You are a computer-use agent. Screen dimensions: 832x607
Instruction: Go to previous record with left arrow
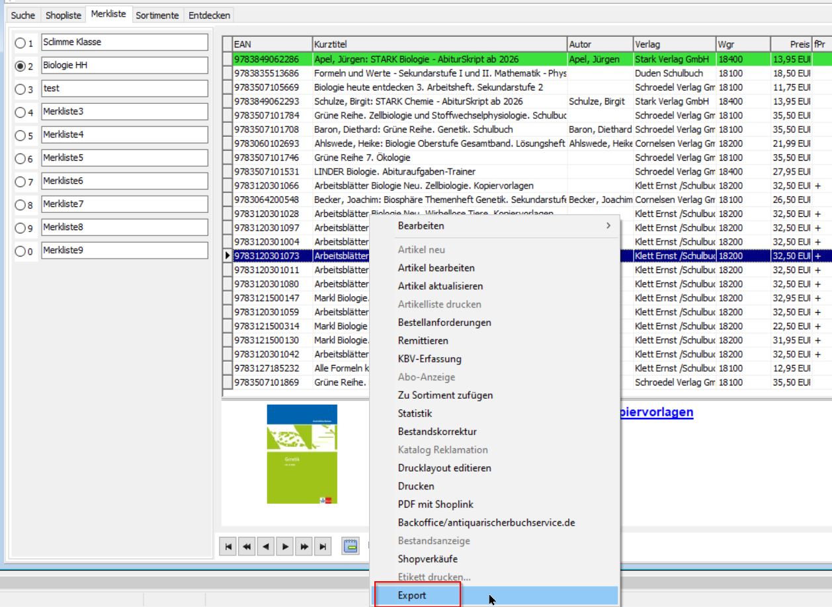click(x=266, y=546)
